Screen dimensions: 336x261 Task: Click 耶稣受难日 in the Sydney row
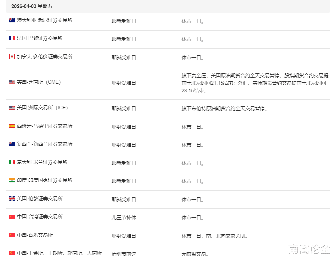tap(124, 21)
